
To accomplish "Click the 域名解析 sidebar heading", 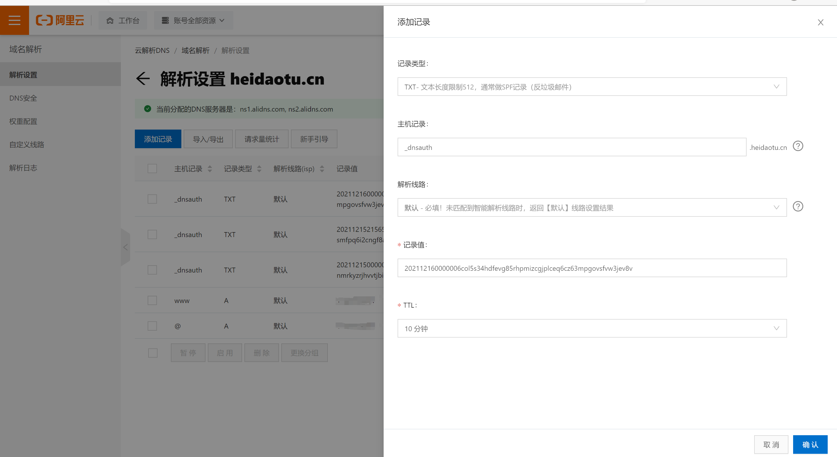I will pos(25,49).
